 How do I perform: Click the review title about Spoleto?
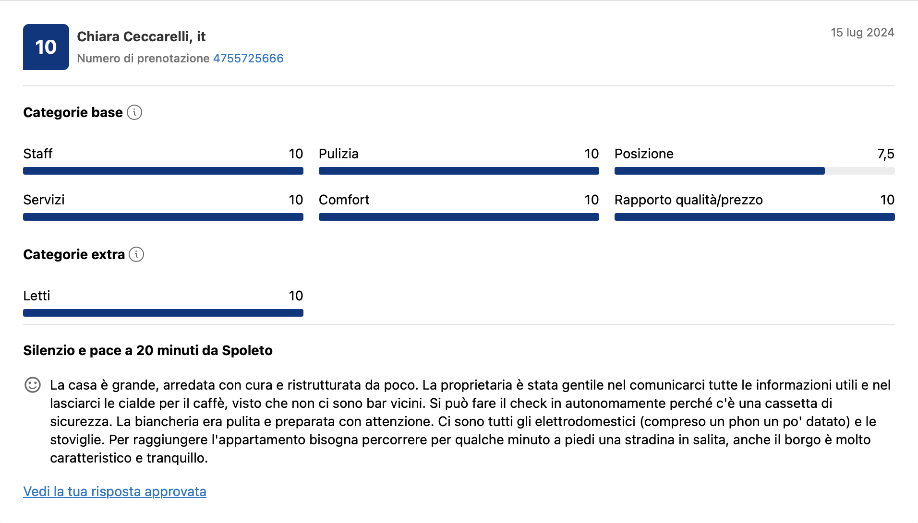pos(147,350)
